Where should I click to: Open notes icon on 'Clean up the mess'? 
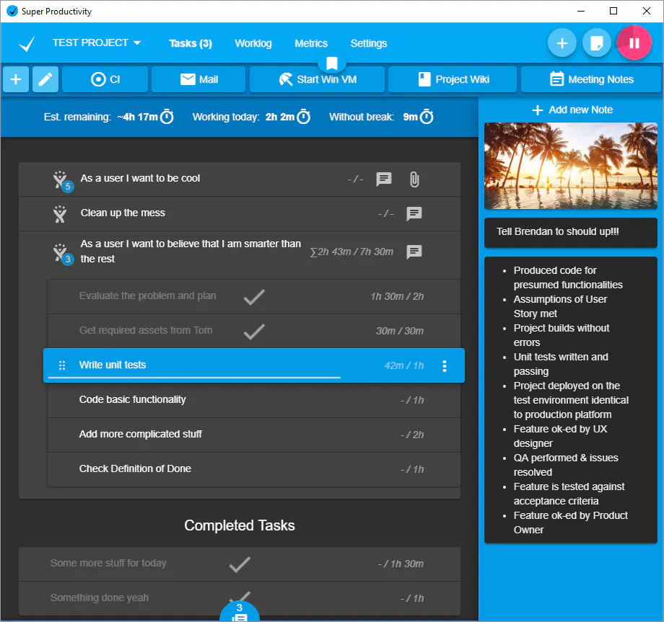(414, 213)
